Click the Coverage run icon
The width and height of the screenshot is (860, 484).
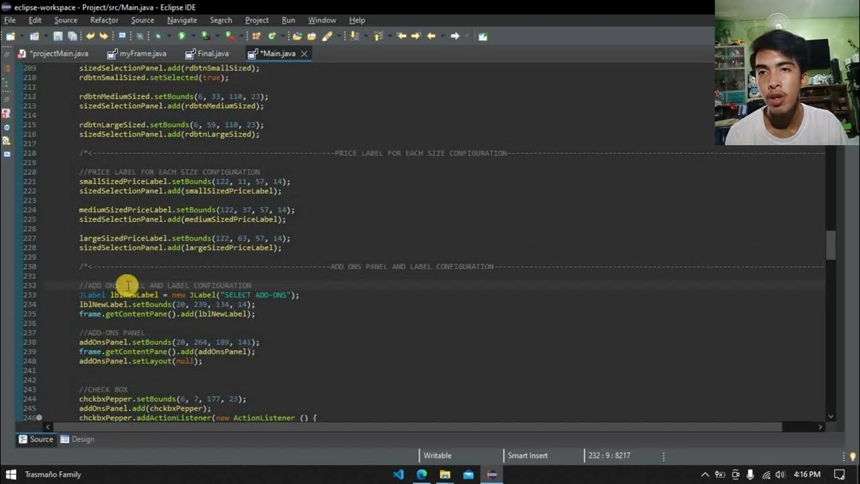pyautogui.click(x=205, y=36)
